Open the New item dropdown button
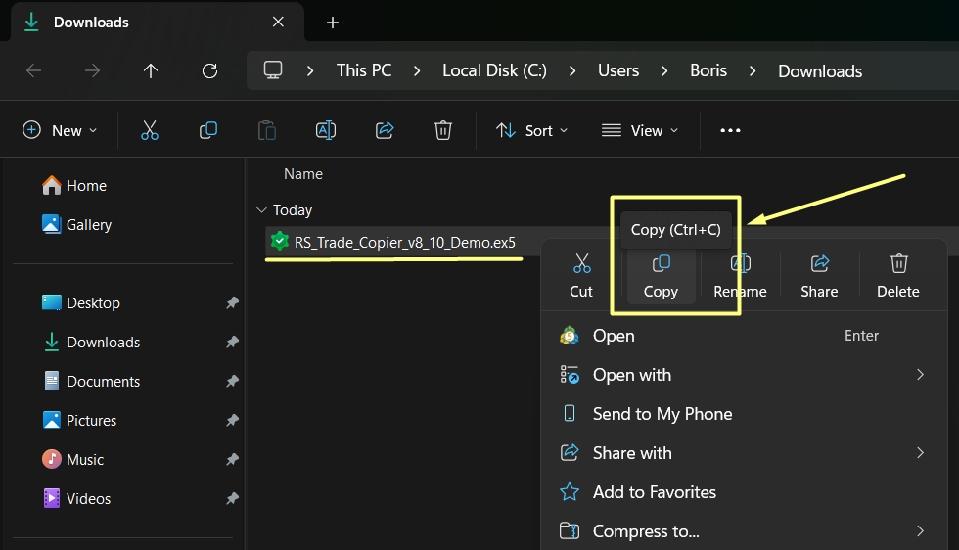This screenshot has width=959, height=550. 60,130
